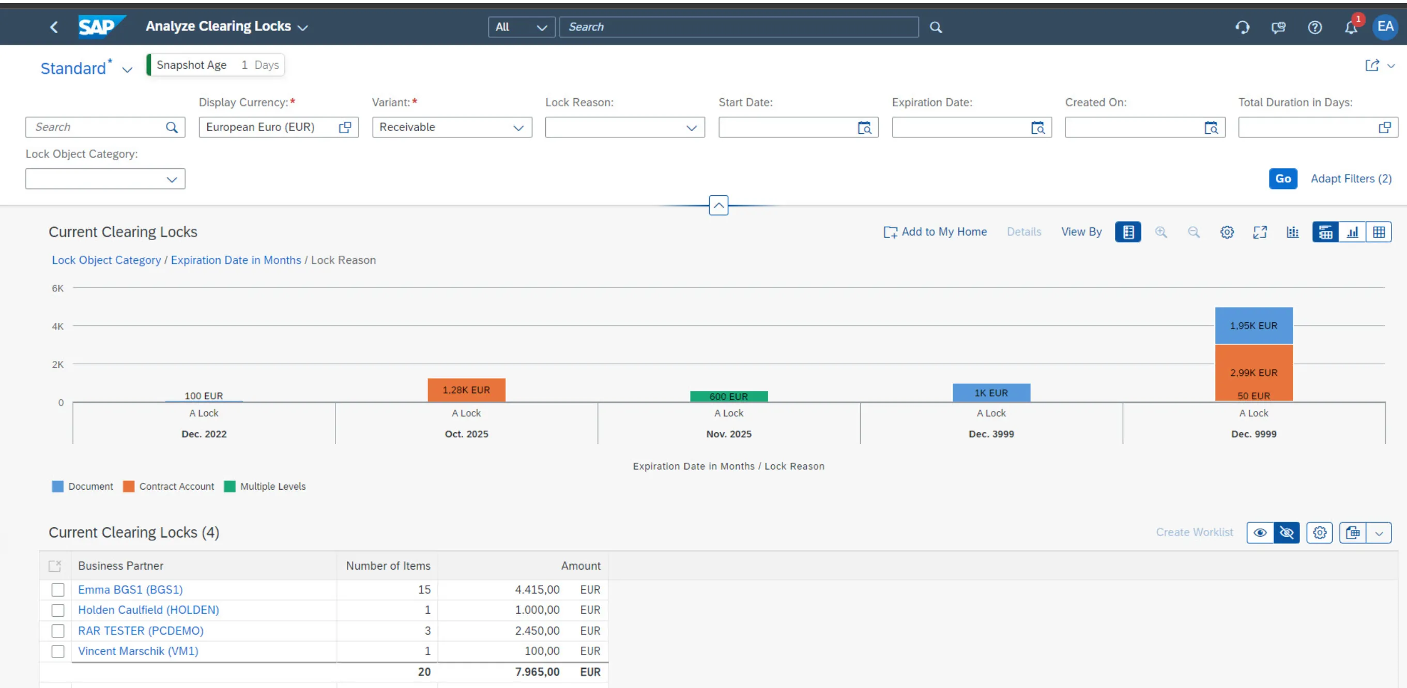Open the All search scope dropdown
The height and width of the screenshot is (688, 1407).
coord(522,27)
